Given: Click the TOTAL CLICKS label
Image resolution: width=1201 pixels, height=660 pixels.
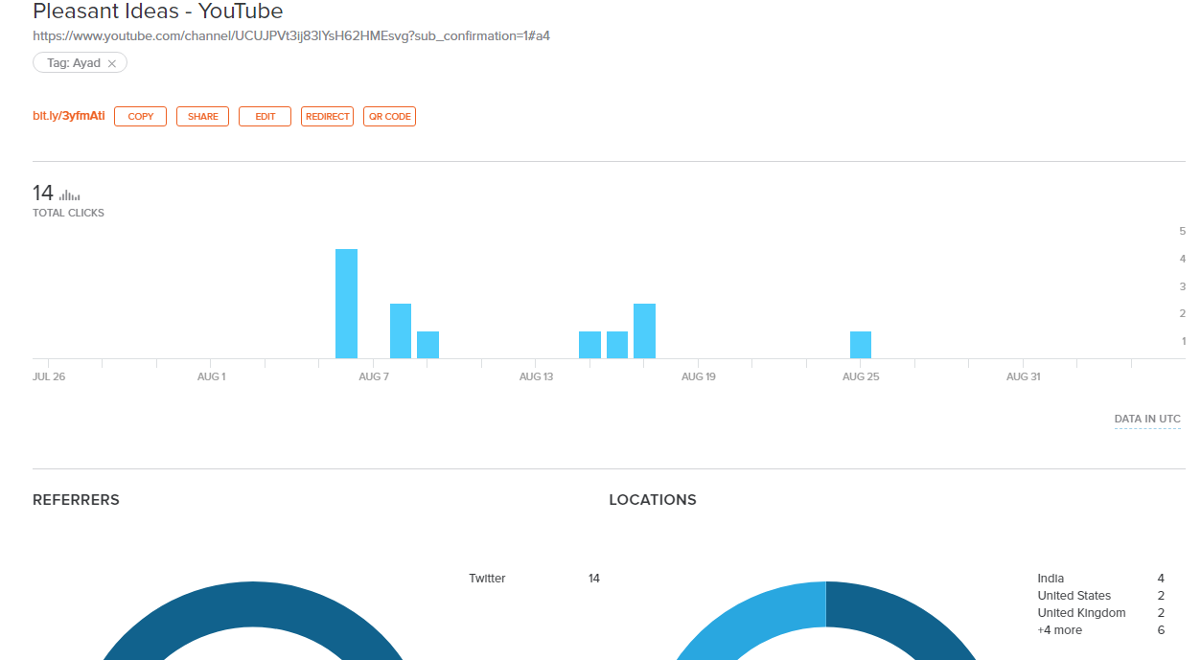Looking at the screenshot, I should [68, 213].
